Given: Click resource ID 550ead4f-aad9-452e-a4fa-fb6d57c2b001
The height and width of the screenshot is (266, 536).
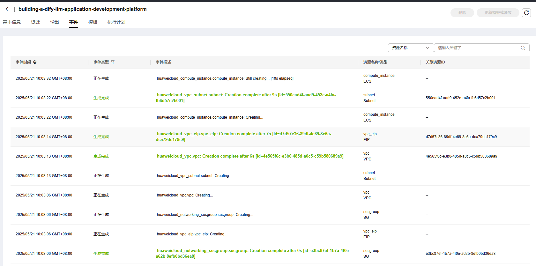Looking at the screenshot, I should [461, 98].
